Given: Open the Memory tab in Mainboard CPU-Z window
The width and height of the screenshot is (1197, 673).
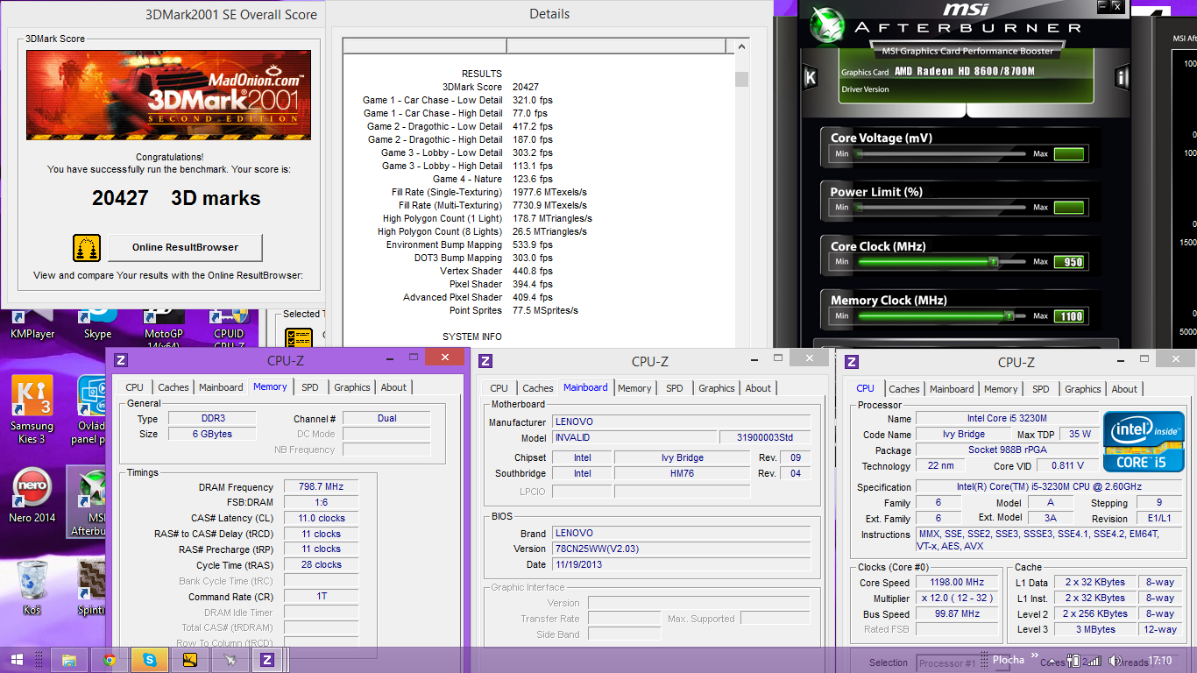Looking at the screenshot, I should pos(634,388).
